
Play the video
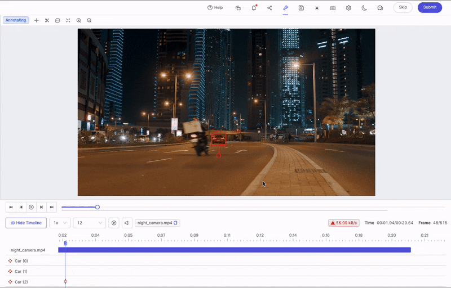[x=32, y=207]
